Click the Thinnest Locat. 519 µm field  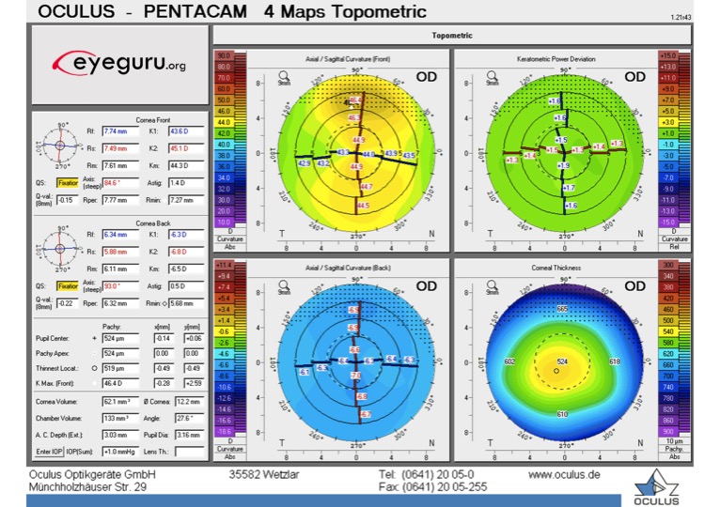120,368
